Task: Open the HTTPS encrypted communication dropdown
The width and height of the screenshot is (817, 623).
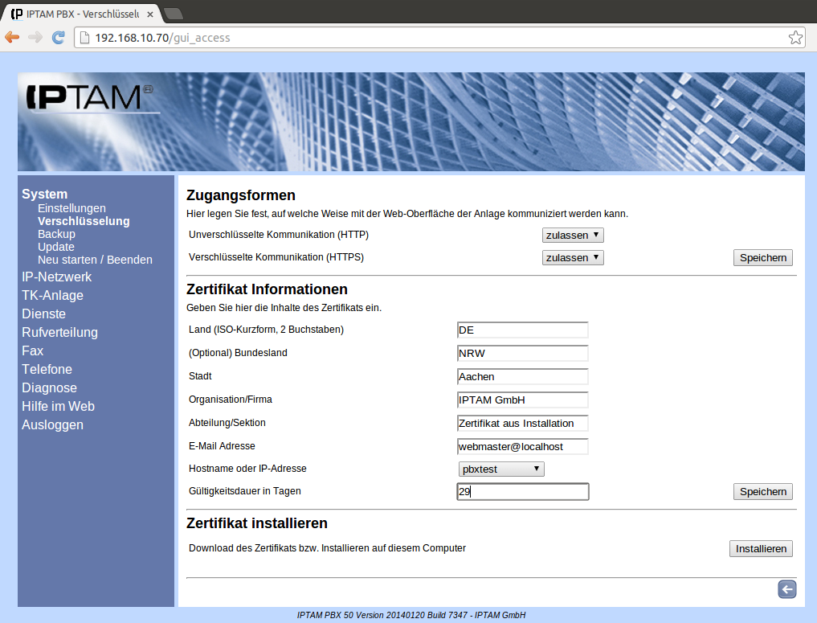Action: pos(573,258)
